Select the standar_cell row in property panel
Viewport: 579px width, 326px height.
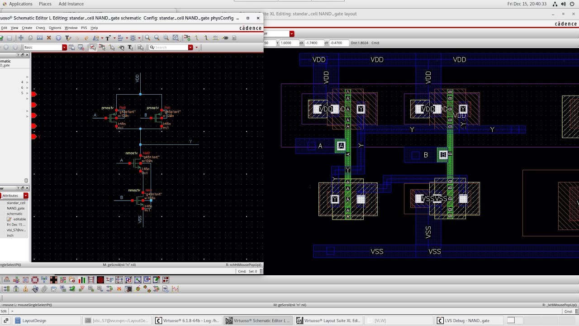[16, 203]
